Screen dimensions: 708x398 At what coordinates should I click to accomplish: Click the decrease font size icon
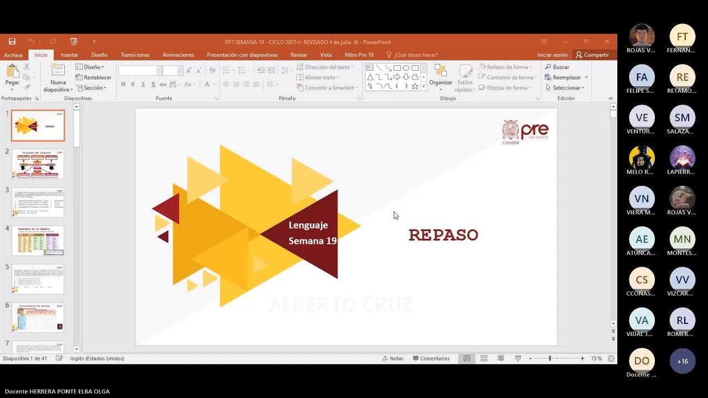coord(199,71)
